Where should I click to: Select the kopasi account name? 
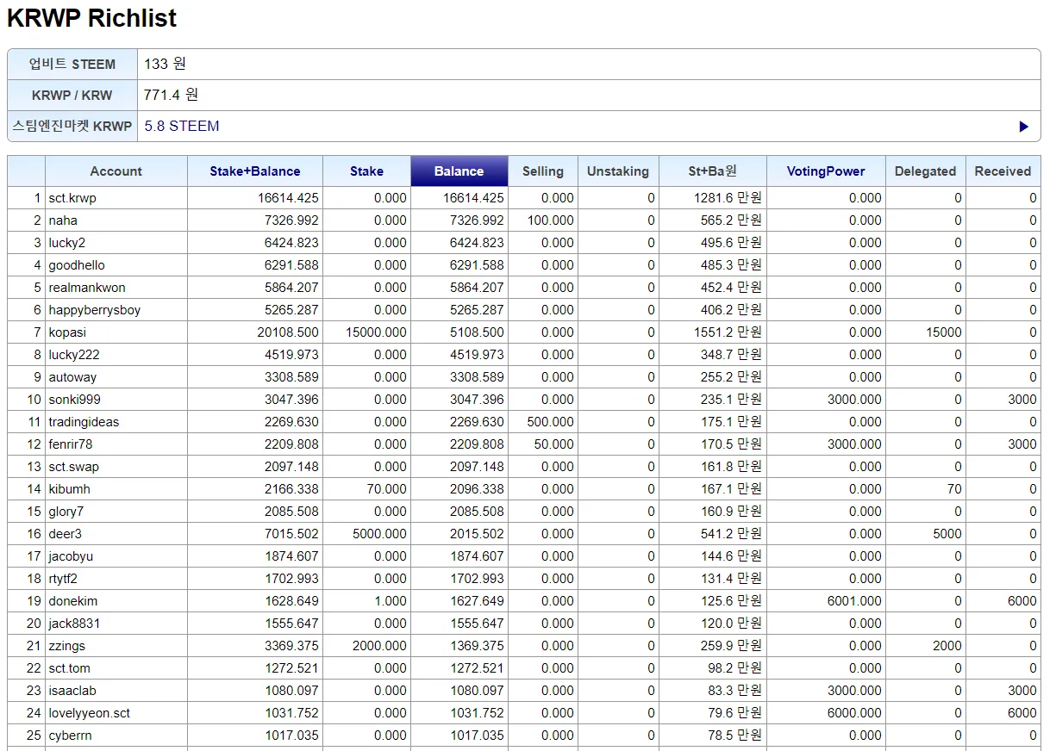click(x=67, y=332)
